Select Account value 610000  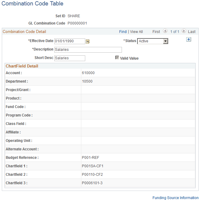[x=88, y=73]
